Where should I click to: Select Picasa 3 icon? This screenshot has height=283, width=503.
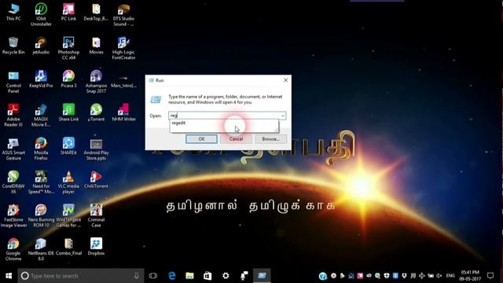(68, 79)
